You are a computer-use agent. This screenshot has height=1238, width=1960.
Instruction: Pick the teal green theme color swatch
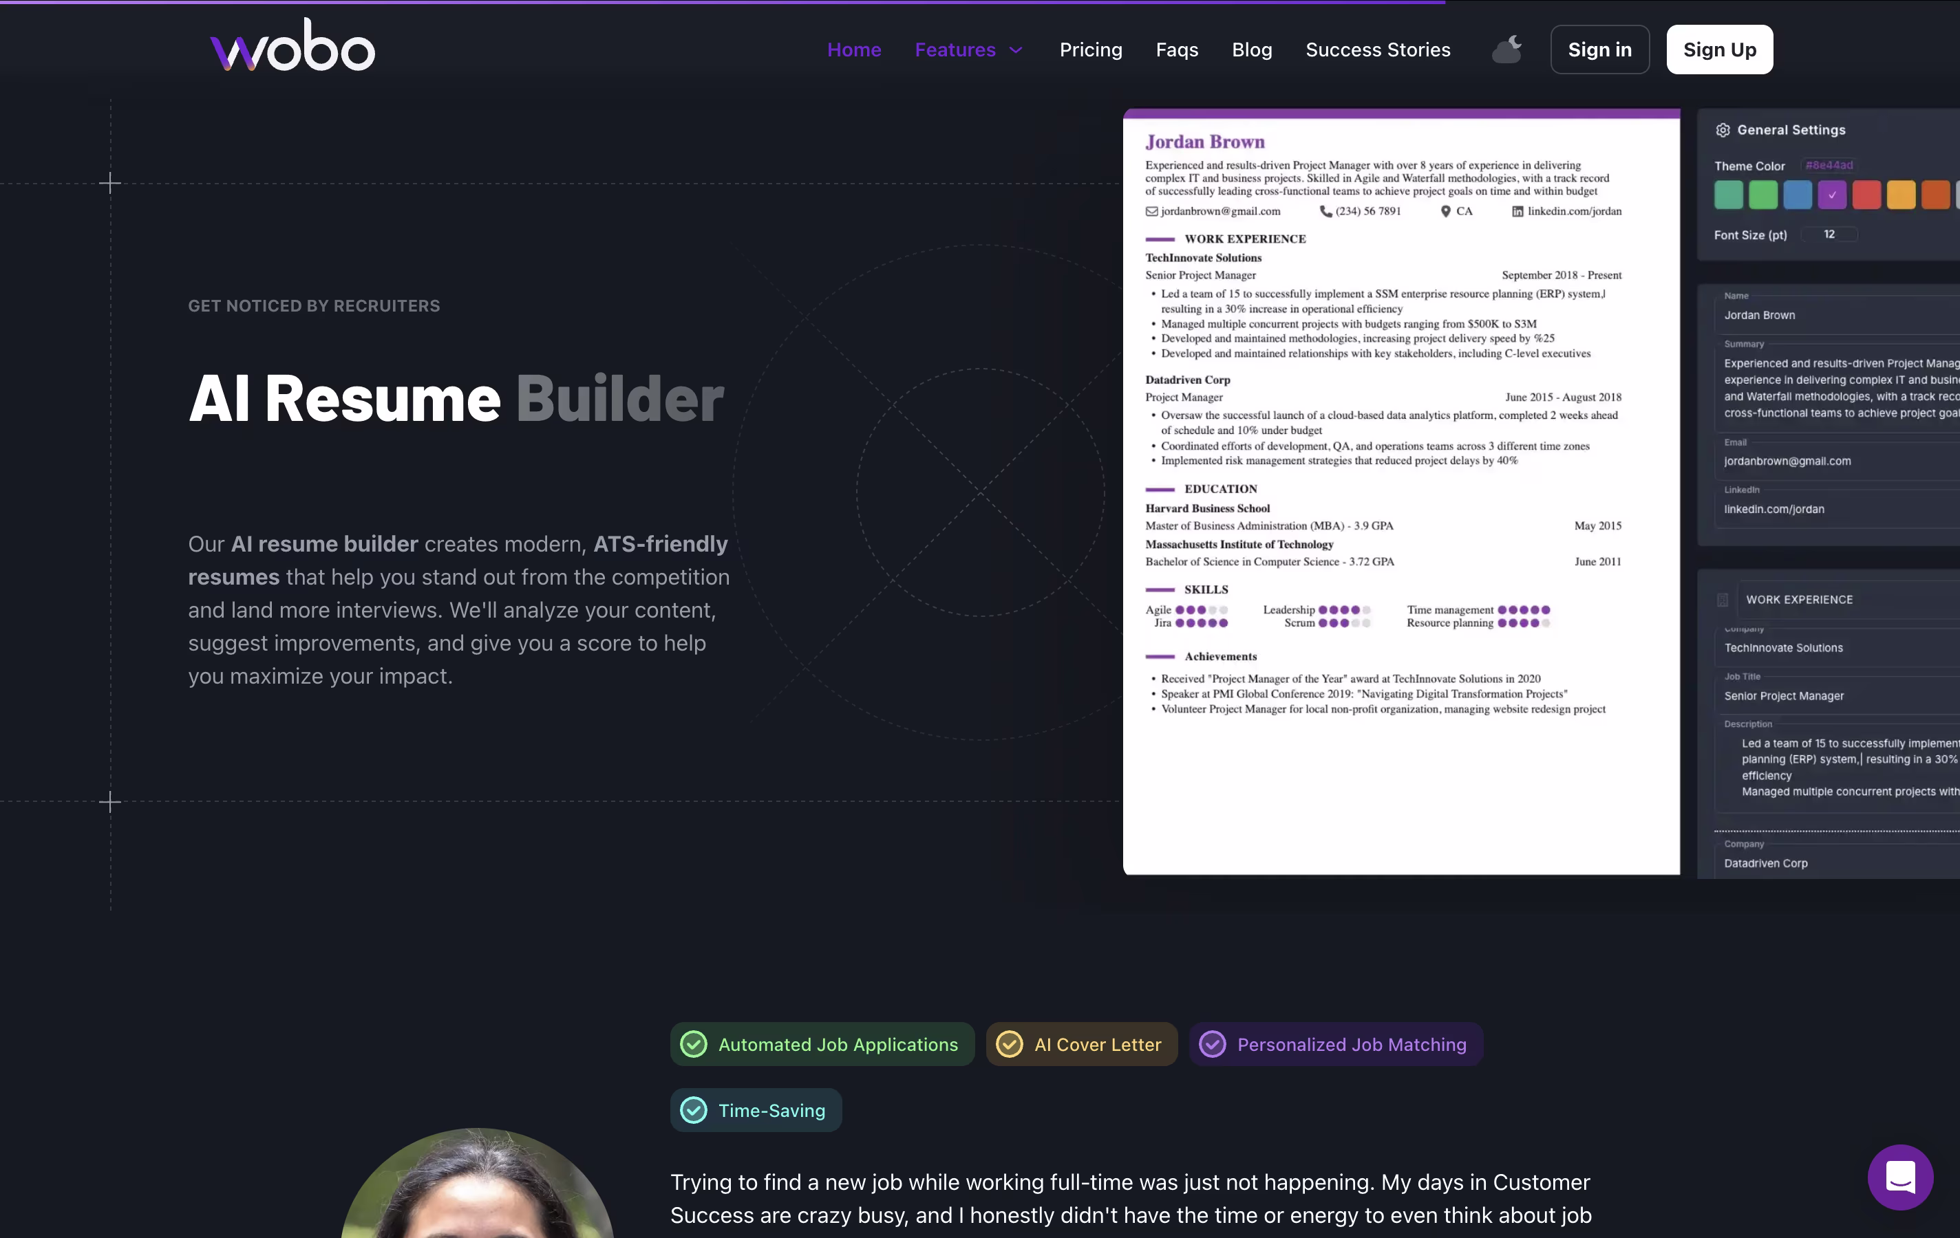(x=1728, y=195)
